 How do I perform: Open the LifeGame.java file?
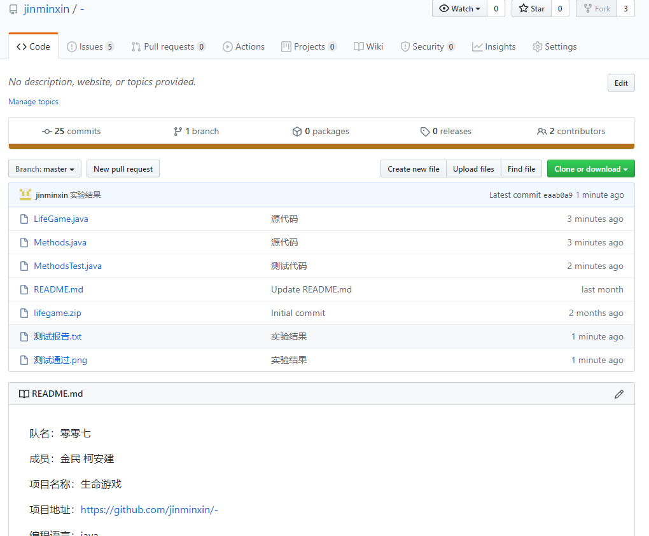coord(61,219)
